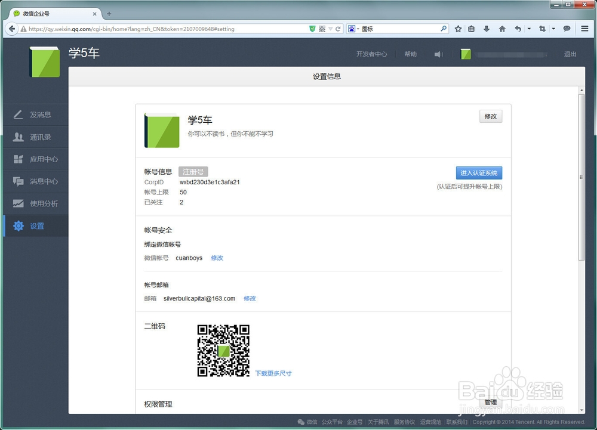Open the downloads arrow icon
Screen dimensions: 597x430
[x=487, y=29]
